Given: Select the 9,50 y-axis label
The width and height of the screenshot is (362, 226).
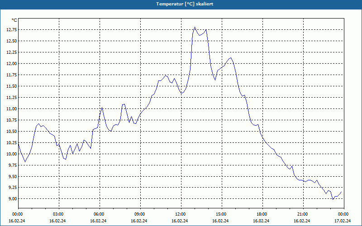Looking at the screenshot, I should [x=12, y=176].
